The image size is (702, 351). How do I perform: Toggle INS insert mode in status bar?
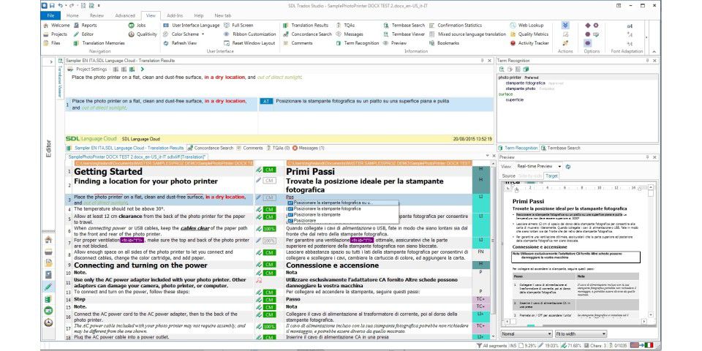(x=511, y=346)
